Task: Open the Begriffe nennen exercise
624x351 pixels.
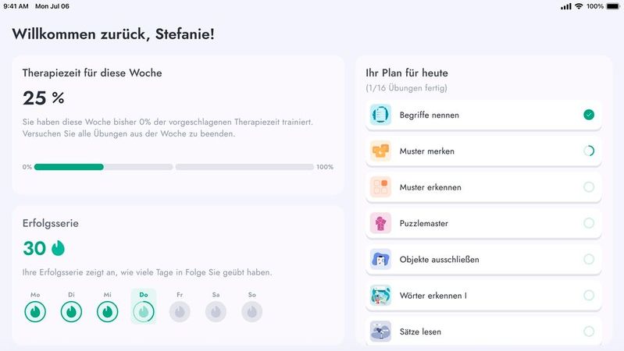Action: pos(483,115)
